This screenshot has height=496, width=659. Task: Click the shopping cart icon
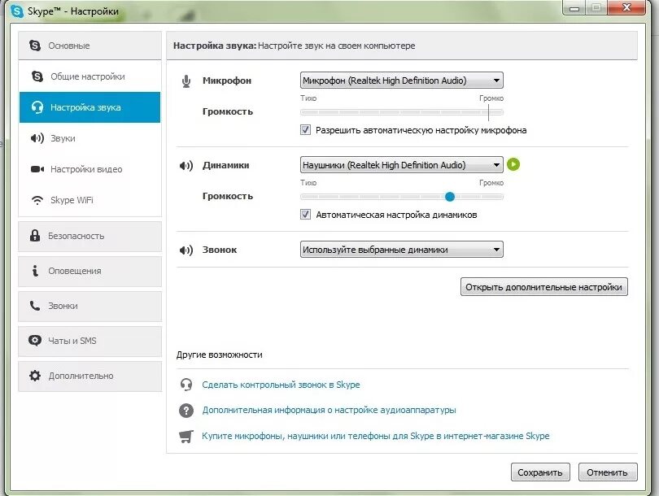[x=186, y=437]
